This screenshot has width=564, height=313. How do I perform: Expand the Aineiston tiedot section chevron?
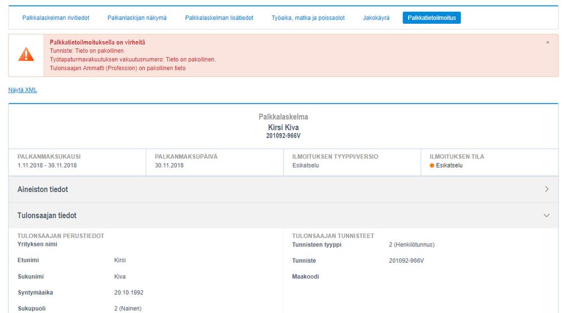tap(546, 189)
